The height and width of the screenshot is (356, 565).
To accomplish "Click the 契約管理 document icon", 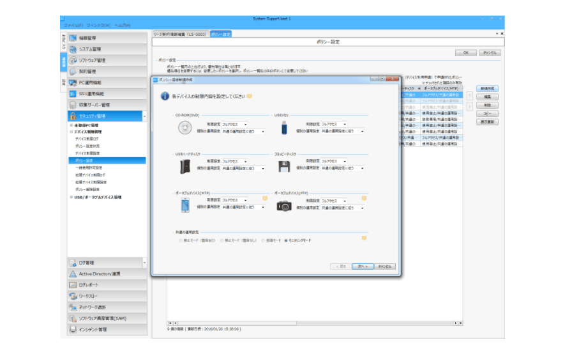I will 73,72.
